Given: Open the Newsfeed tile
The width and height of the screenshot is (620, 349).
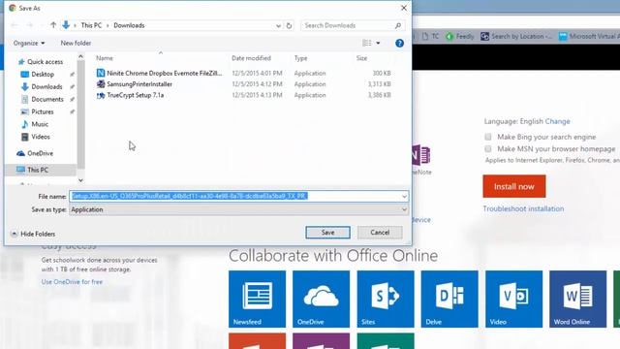Looking at the screenshot, I should click(x=257, y=300).
